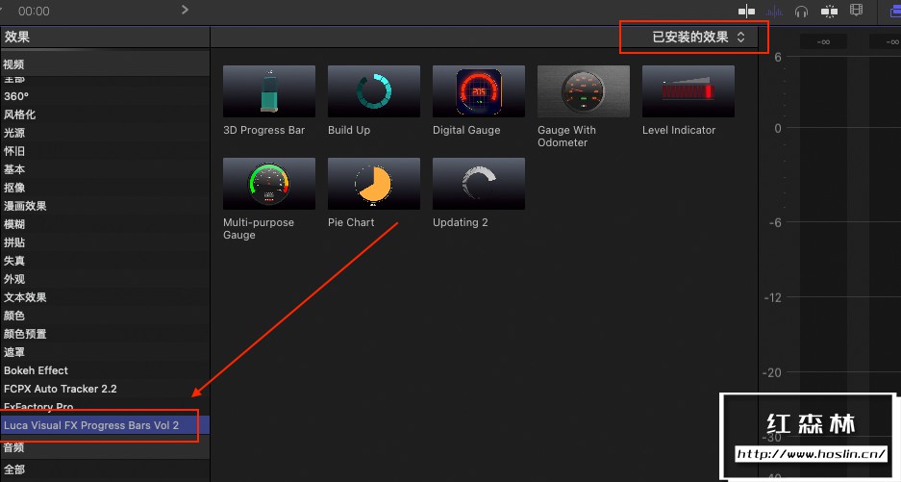The height and width of the screenshot is (482, 901).
Task: Click the 音频 section header
Action: (x=105, y=447)
